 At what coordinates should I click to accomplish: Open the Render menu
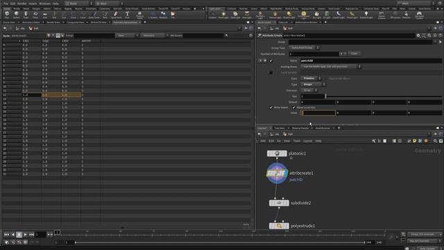[22, 3]
